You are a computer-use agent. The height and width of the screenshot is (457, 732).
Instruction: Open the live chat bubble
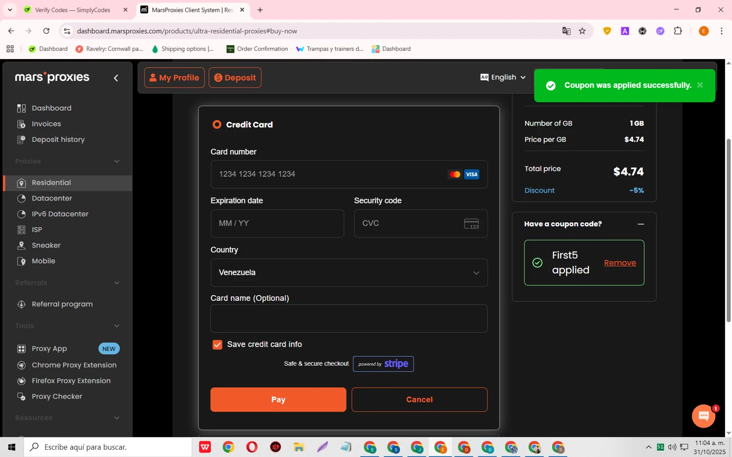(703, 416)
